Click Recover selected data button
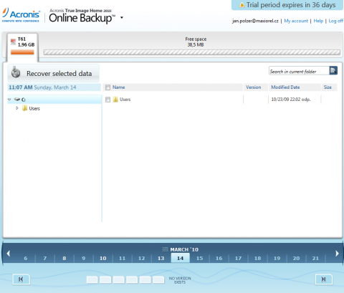Viewport: 344px width, 293px height. (54, 73)
